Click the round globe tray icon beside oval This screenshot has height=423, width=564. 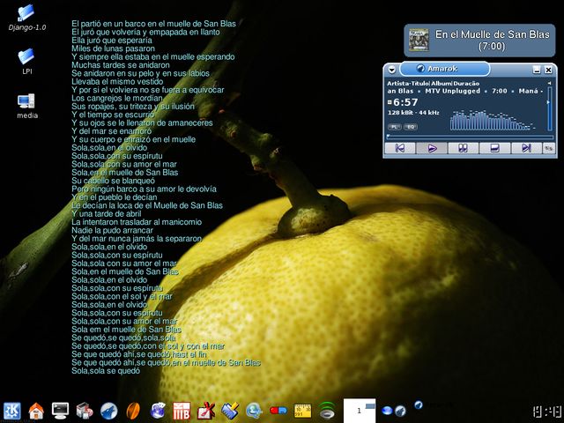coord(400,411)
